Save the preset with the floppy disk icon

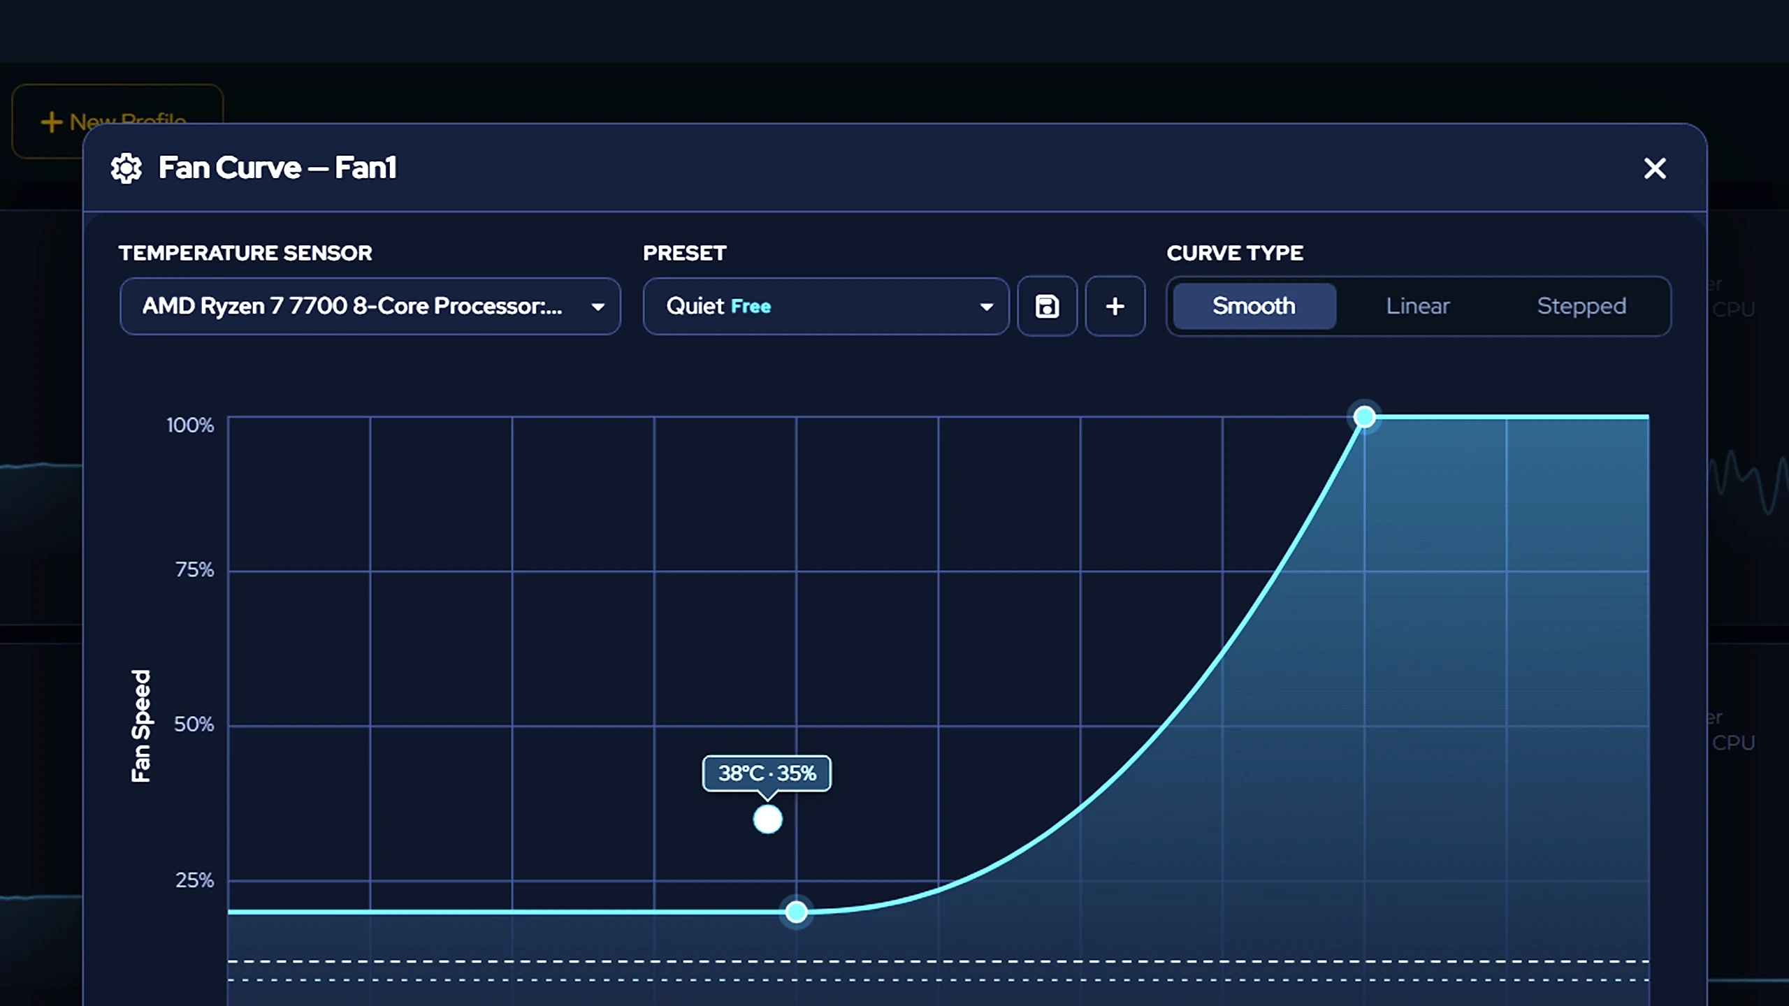[x=1047, y=306]
